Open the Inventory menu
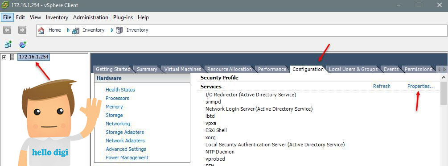The height and width of the screenshot is (166, 448). [x=57, y=17]
